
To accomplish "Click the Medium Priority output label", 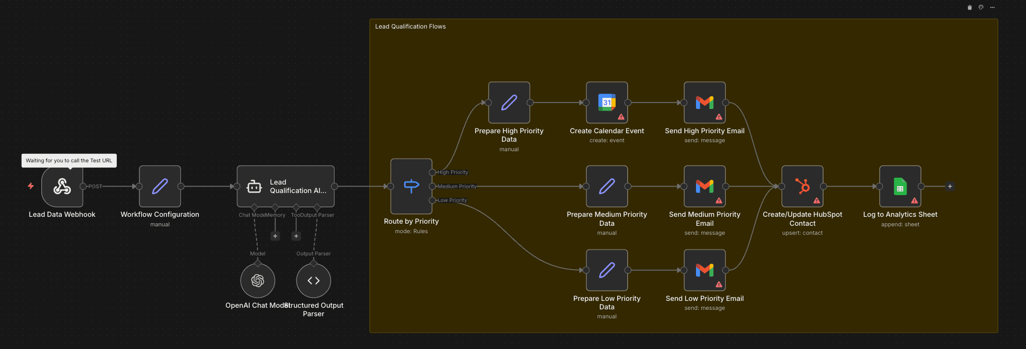I will click(x=457, y=186).
